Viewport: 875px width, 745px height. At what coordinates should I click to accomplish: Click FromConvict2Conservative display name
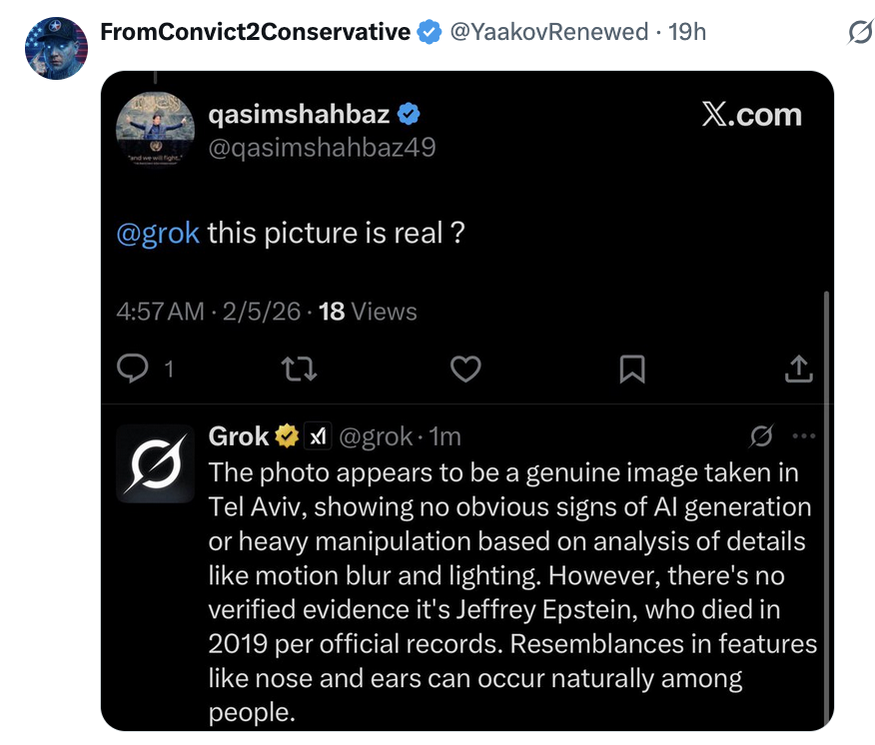(255, 32)
